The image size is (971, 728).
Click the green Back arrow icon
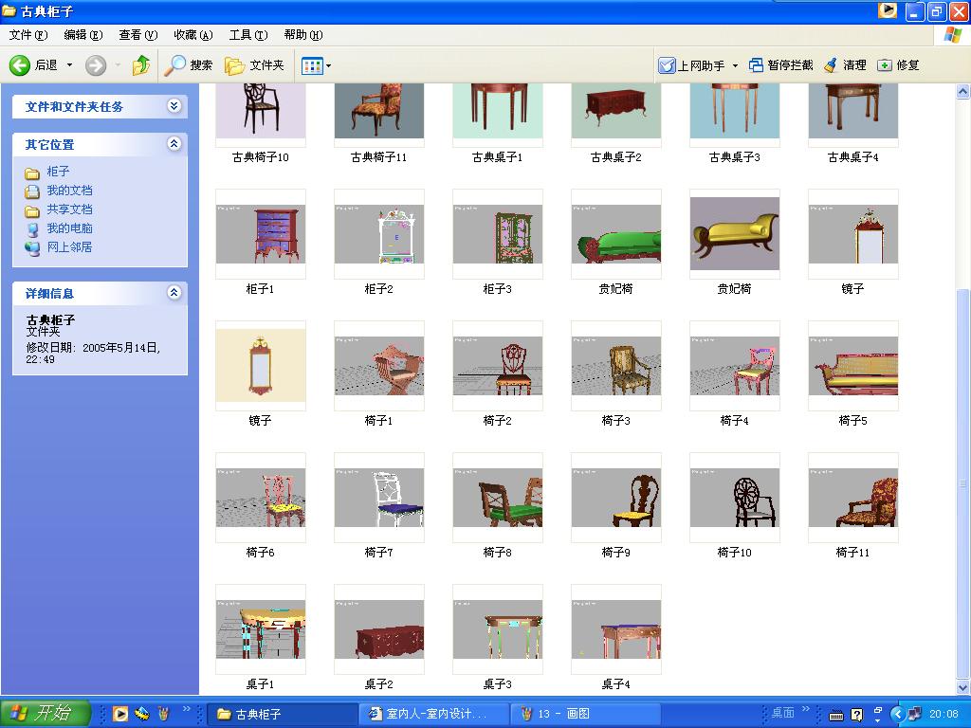(x=20, y=65)
